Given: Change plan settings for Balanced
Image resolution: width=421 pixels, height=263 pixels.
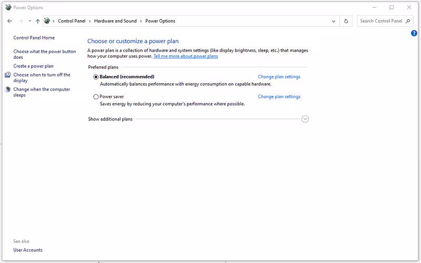Looking at the screenshot, I should tap(279, 77).
